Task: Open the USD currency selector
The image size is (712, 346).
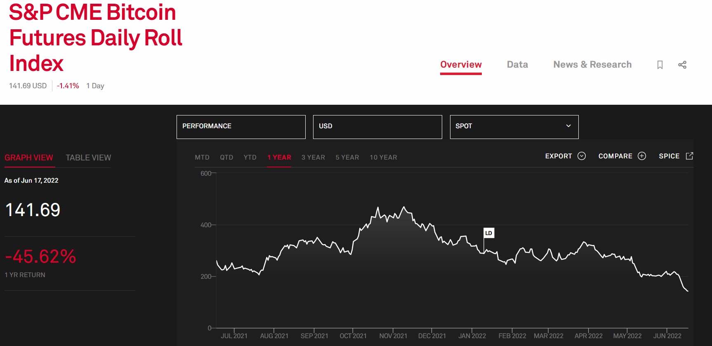Action: [377, 127]
